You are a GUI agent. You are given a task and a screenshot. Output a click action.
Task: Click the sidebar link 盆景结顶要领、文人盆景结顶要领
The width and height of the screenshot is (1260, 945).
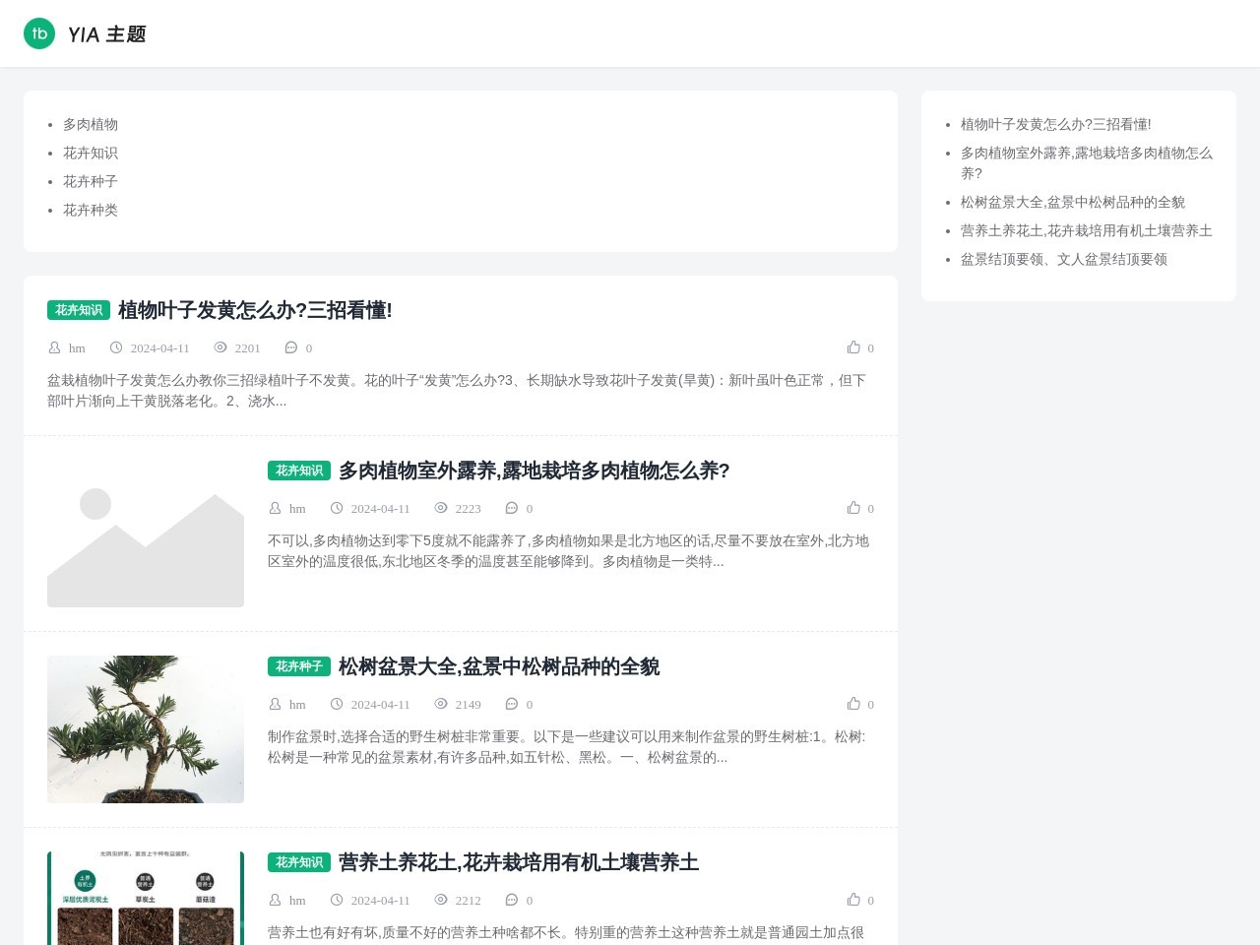point(1064,259)
